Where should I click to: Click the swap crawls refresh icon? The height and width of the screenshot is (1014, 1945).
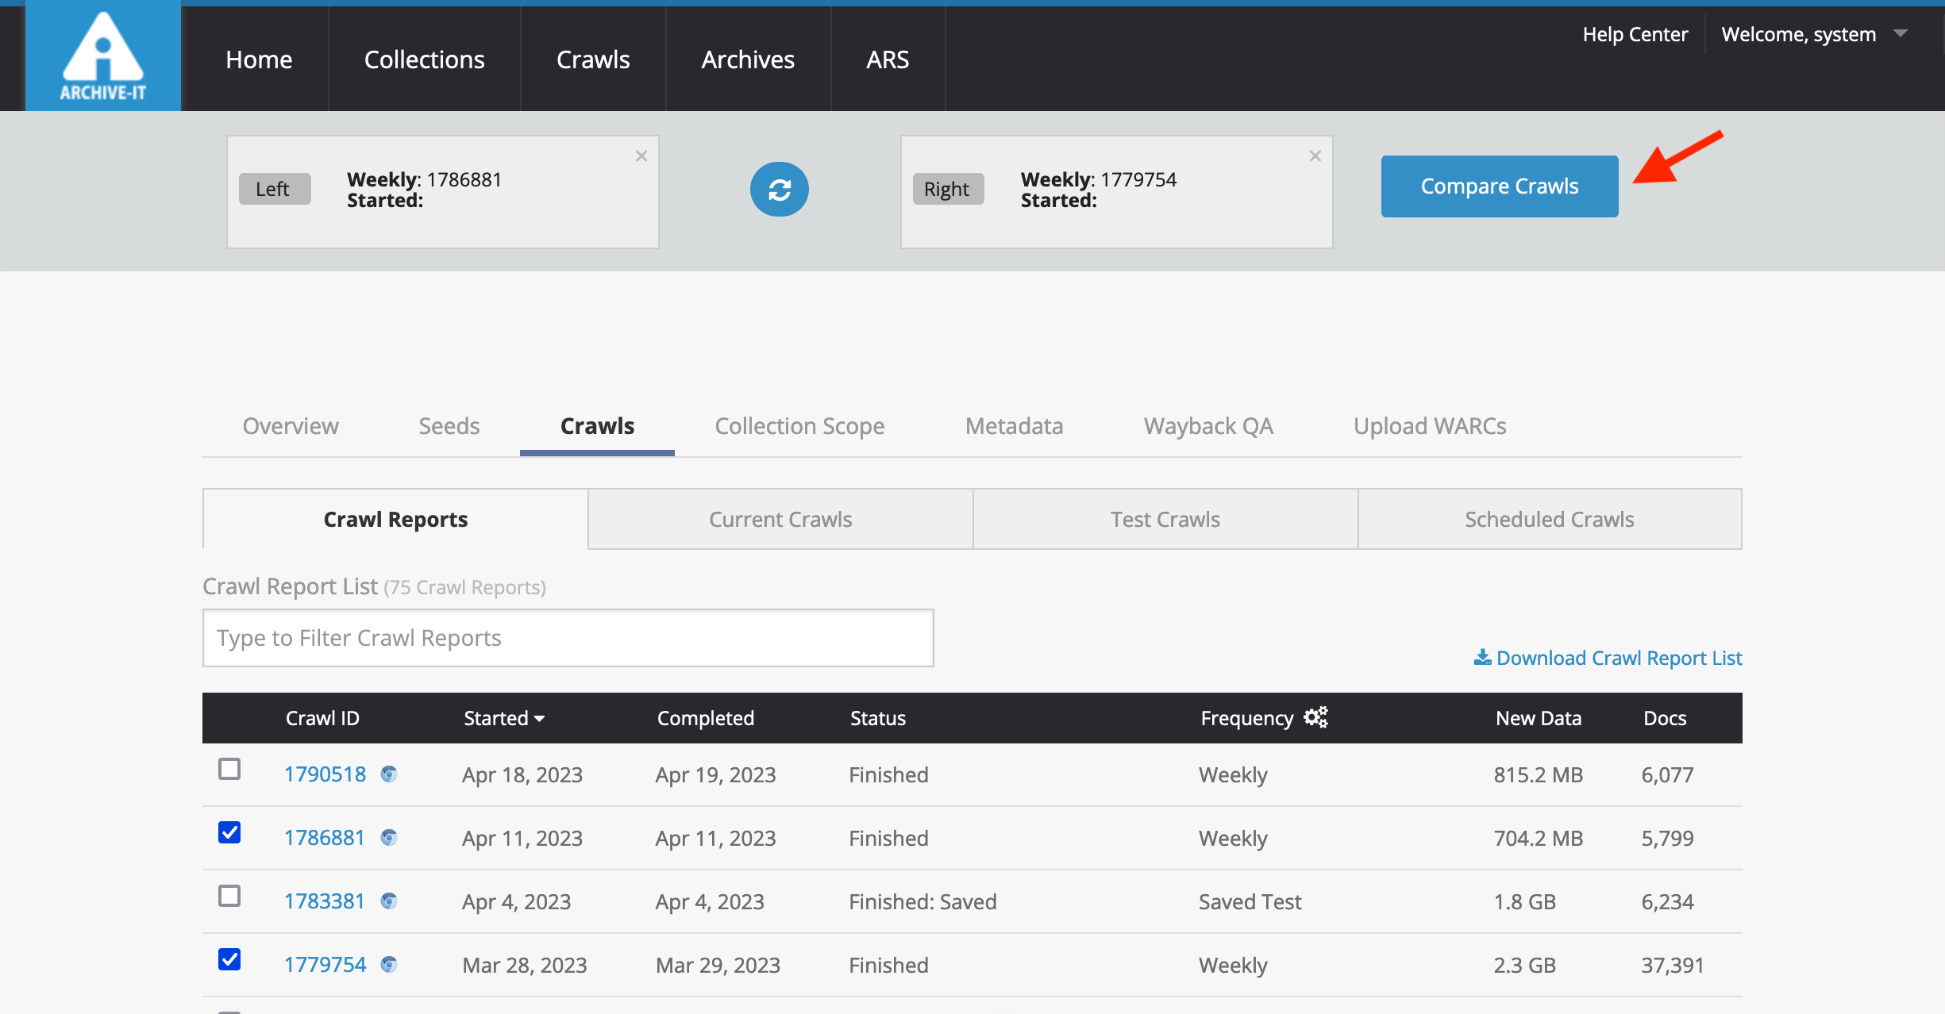click(779, 190)
